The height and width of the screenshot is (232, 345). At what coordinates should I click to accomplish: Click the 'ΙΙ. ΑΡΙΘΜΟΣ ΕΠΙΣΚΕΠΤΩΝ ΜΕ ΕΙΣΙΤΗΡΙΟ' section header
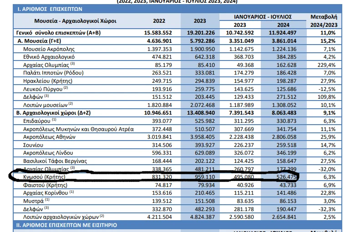(66, 225)
